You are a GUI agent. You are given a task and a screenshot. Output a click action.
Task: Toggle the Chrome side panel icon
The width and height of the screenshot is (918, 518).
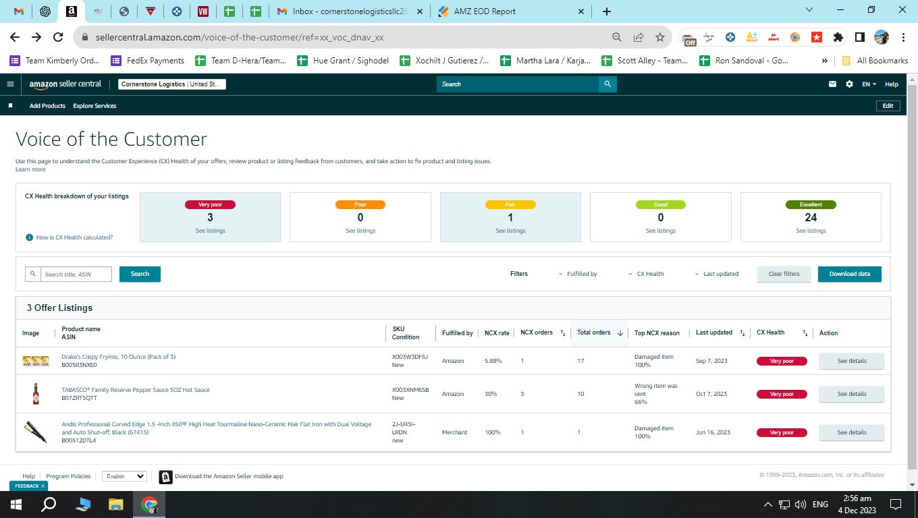click(860, 37)
